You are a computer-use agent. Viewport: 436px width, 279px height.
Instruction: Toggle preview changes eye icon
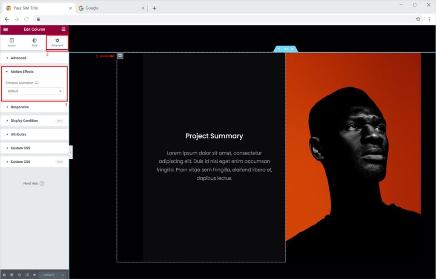34,275
